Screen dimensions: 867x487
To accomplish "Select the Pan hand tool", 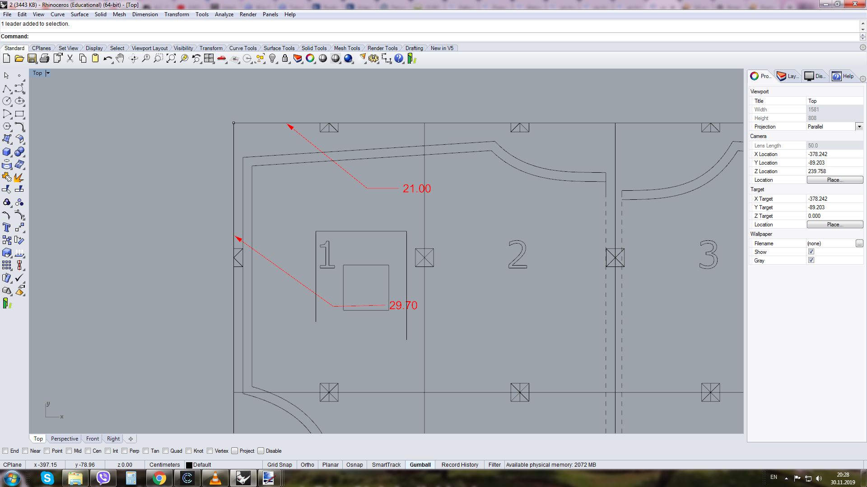I will 120,59.
